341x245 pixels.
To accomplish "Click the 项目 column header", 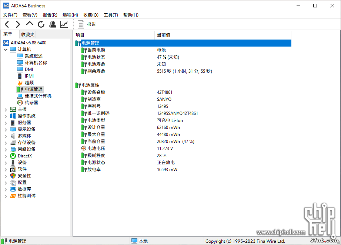I will point(80,35).
